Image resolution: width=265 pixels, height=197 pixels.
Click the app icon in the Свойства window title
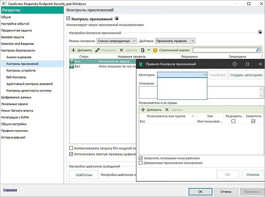pos(4,4)
